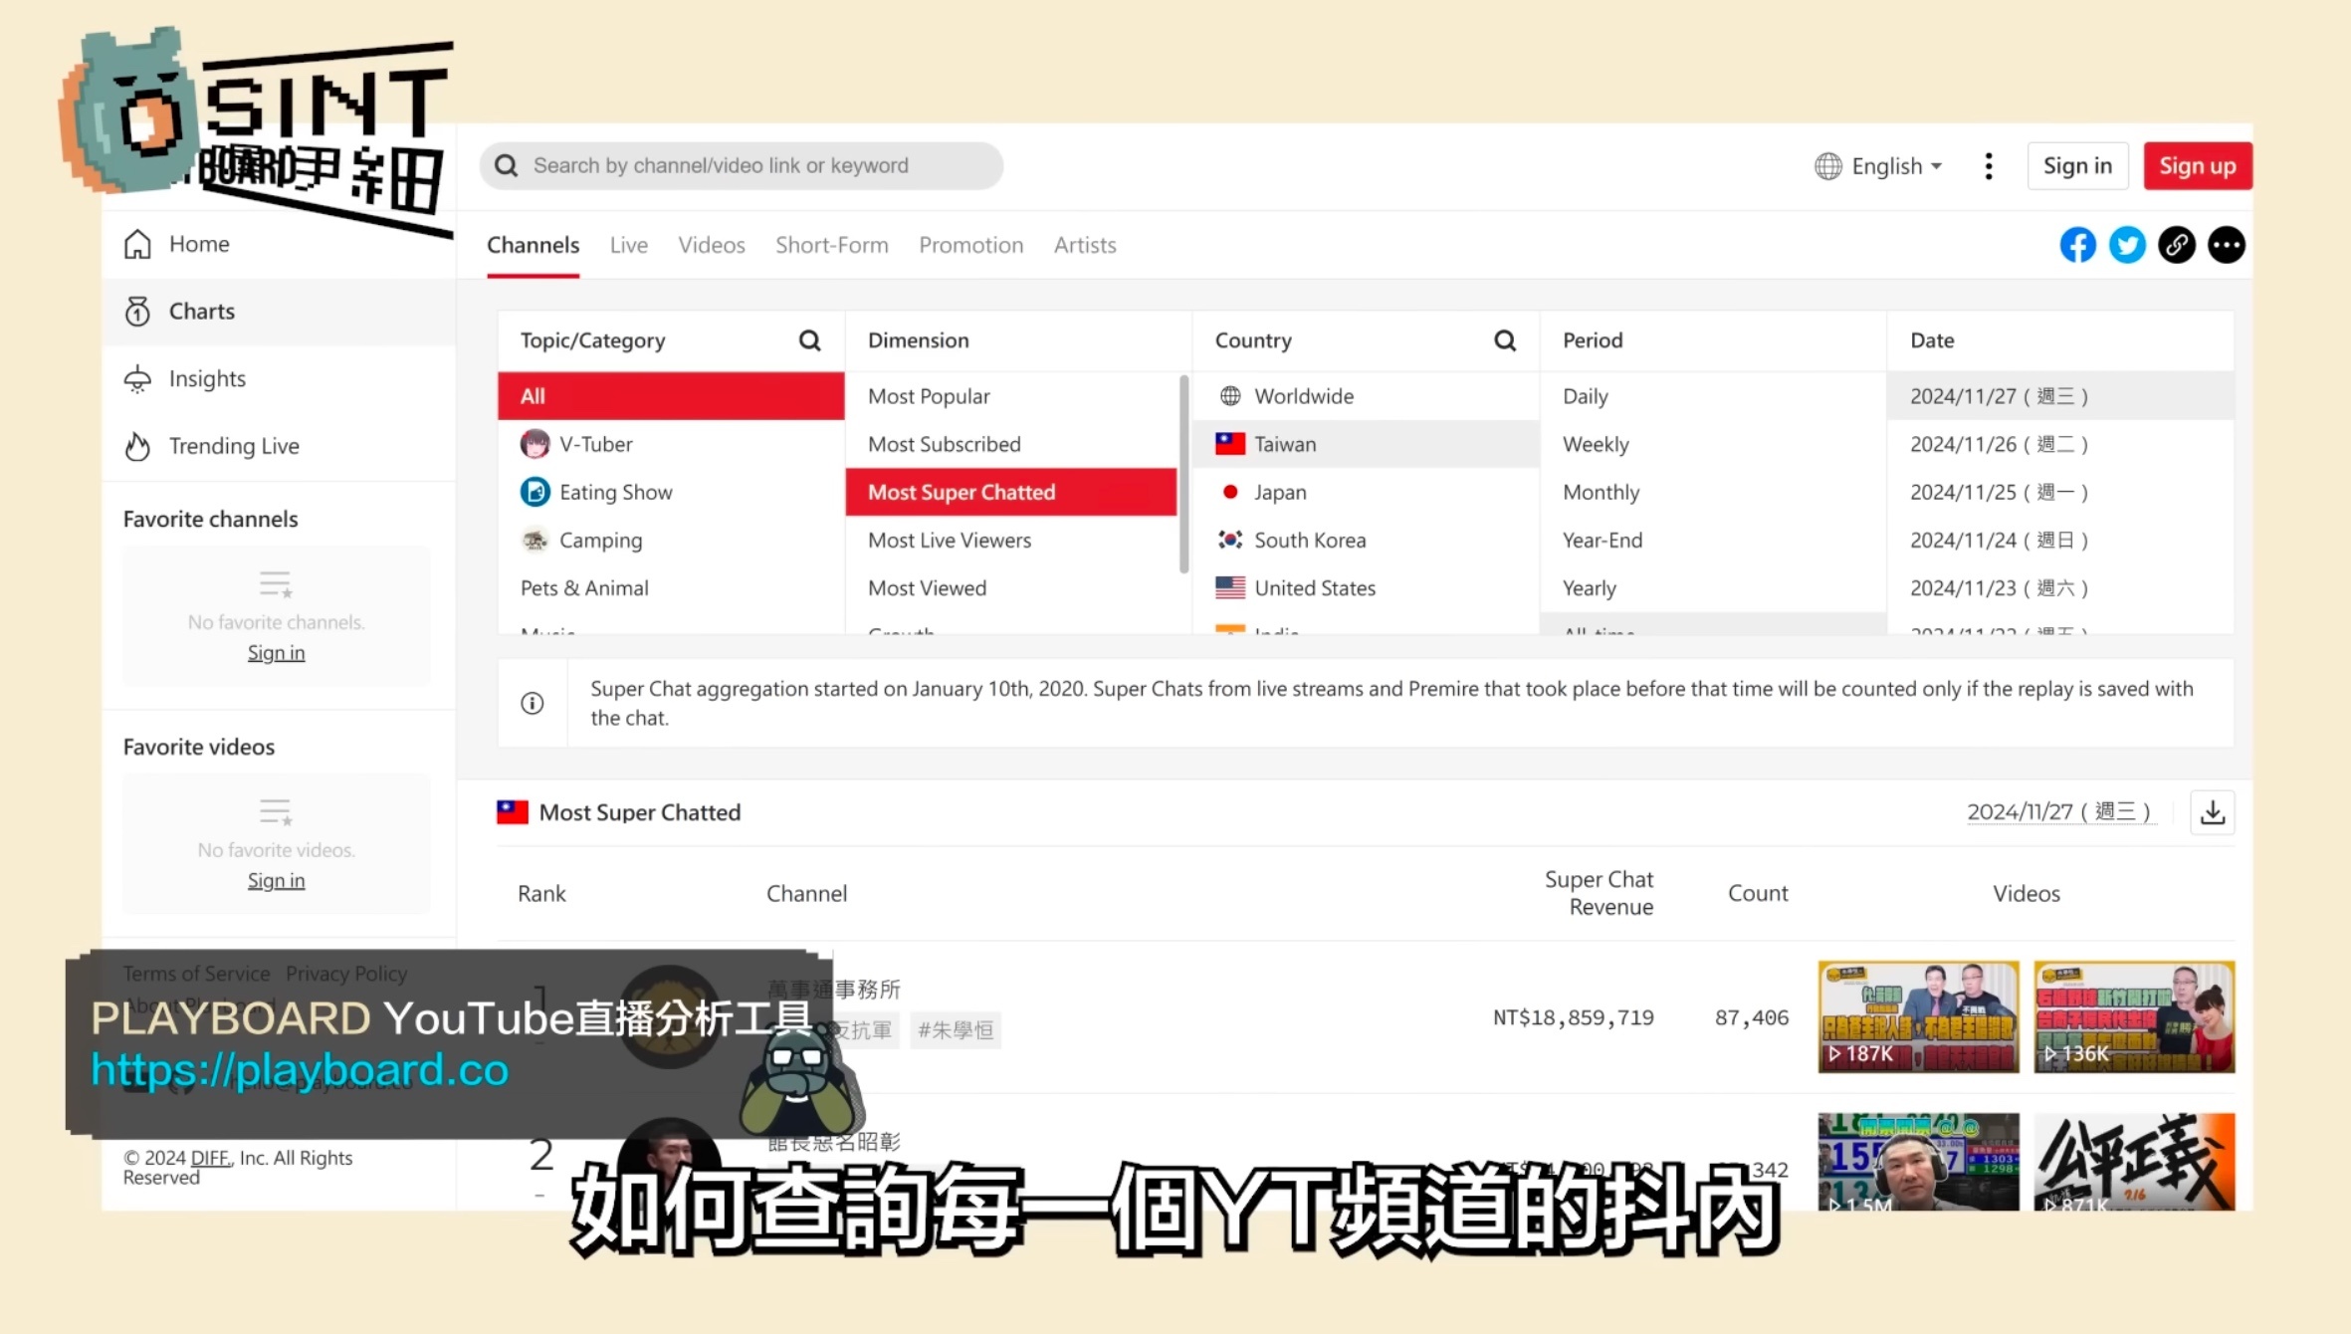This screenshot has width=2351, height=1334.
Task: Select Most Viewed dimension
Action: coord(1011,587)
